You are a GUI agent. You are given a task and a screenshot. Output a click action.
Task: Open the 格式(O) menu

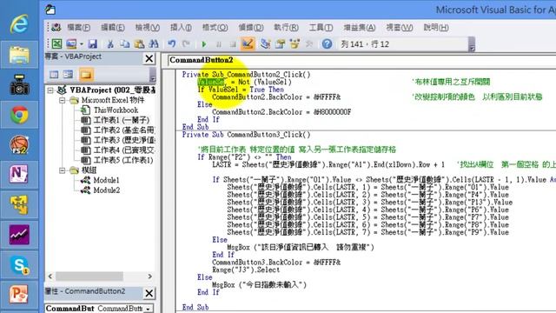(x=215, y=27)
